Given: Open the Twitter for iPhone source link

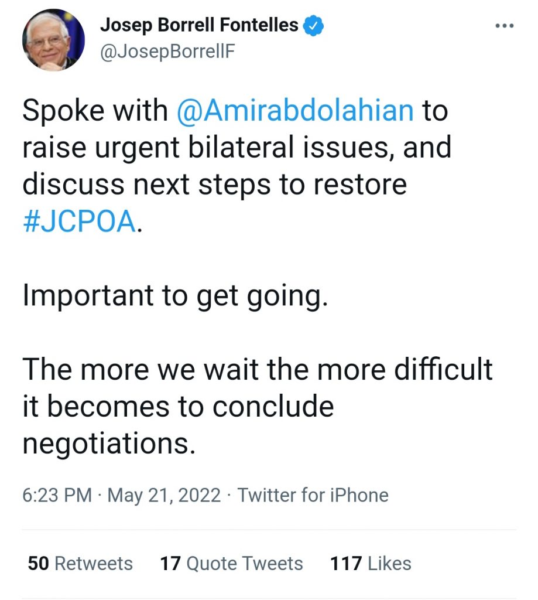Looking at the screenshot, I should click(313, 495).
